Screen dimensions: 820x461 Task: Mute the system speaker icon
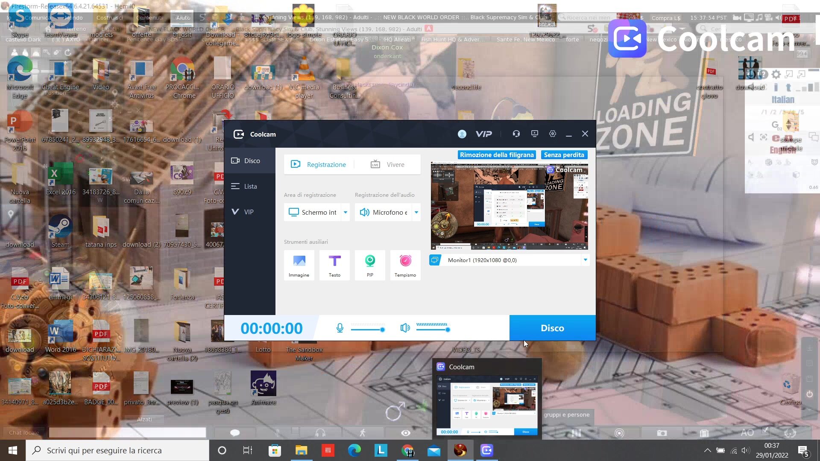(405, 328)
